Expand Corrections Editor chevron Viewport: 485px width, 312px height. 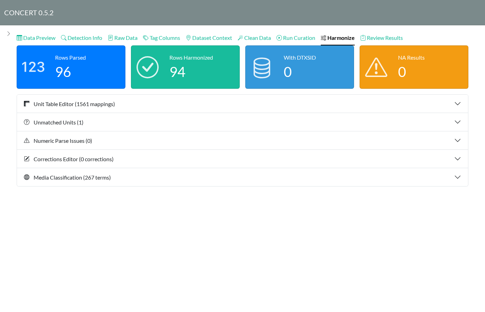click(458, 159)
